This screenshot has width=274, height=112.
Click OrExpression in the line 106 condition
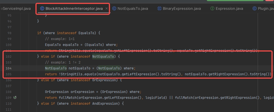pyautogui.click(x=104, y=80)
